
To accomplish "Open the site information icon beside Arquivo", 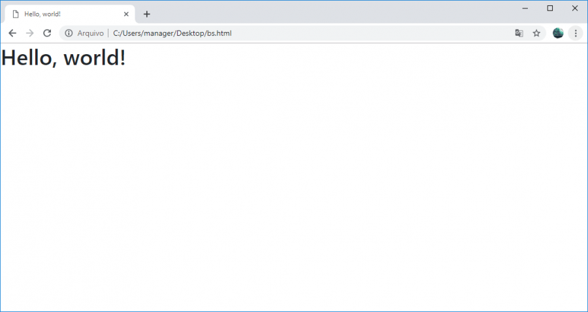I will [69, 33].
